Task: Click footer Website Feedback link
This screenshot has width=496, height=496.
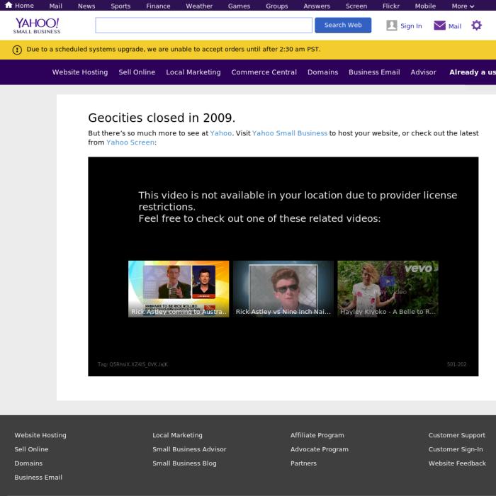Action: (457, 463)
